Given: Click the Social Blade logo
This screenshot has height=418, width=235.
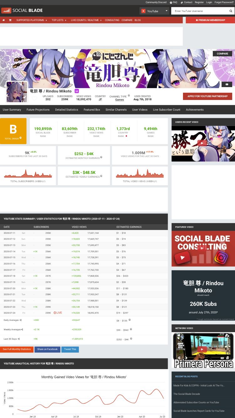Looking at the screenshot, I should click(22, 11).
